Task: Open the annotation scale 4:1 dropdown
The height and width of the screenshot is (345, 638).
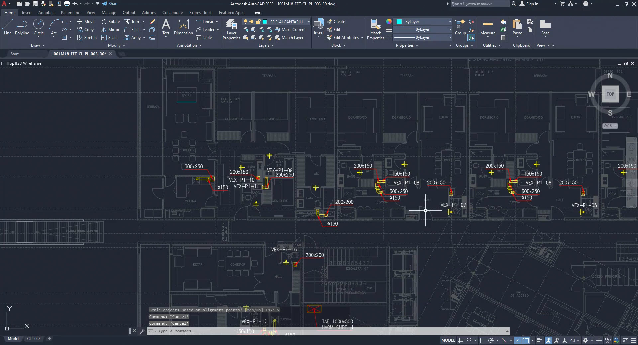Action: (575, 340)
